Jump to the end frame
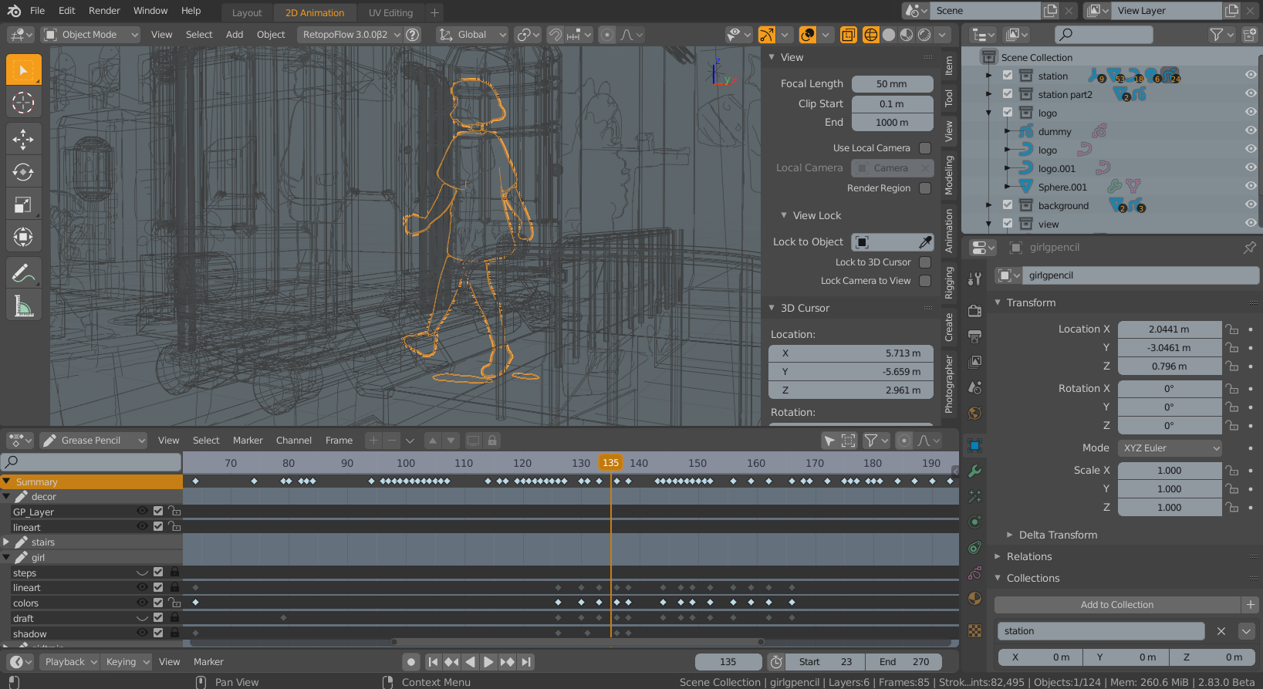1263x689 pixels. tap(525, 662)
